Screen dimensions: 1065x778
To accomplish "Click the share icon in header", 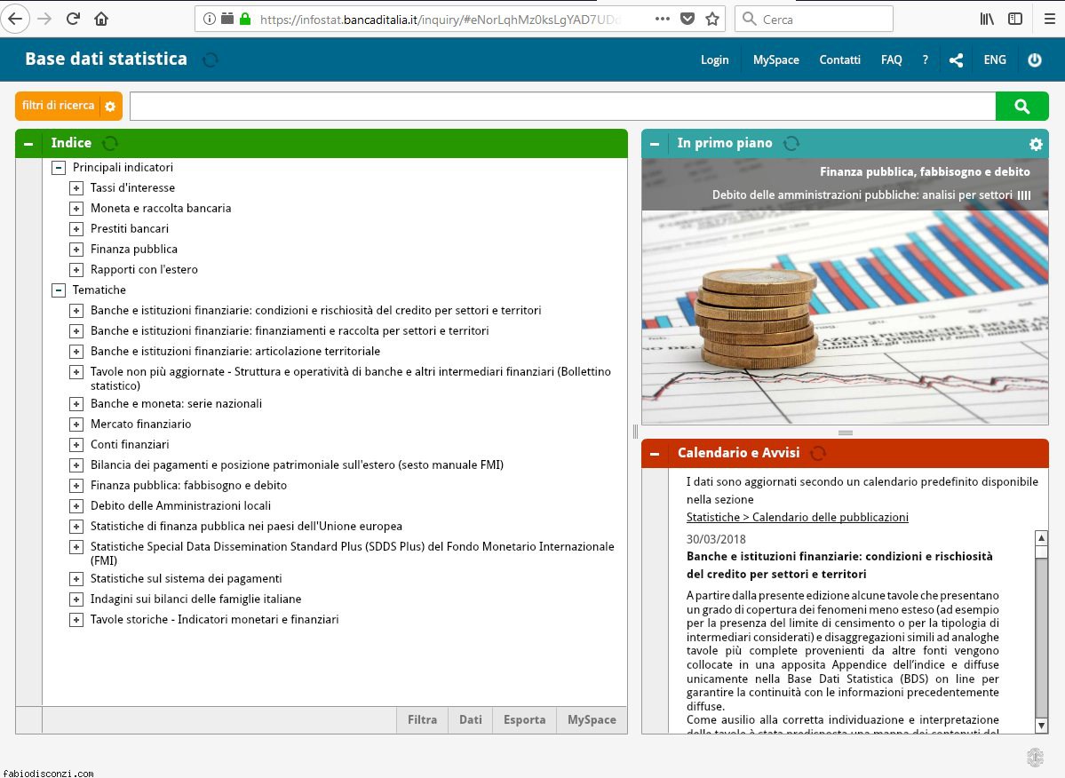I will click(x=956, y=60).
